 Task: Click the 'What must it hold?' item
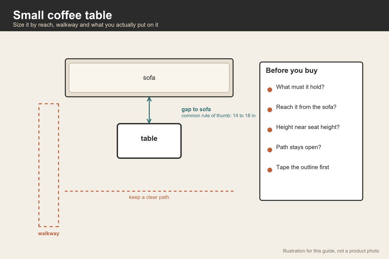(x=300, y=87)
